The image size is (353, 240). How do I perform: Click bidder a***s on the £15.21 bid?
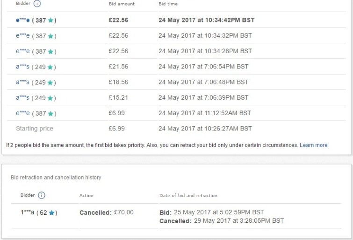click(22, 97)
